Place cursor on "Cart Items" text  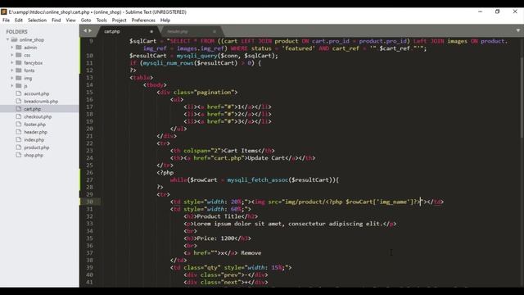click(x=241, y=151)
